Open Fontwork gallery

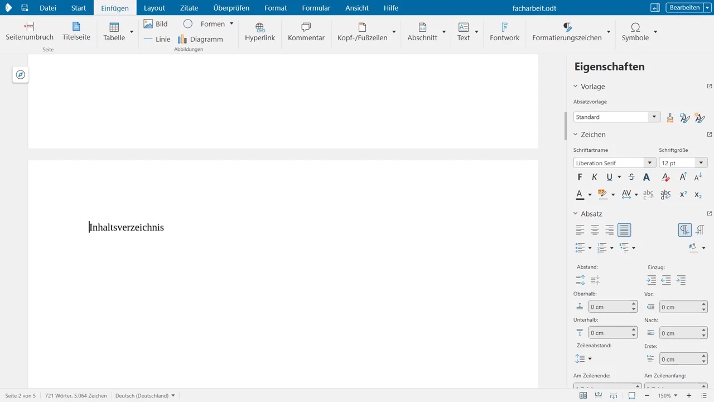point(505,31)
